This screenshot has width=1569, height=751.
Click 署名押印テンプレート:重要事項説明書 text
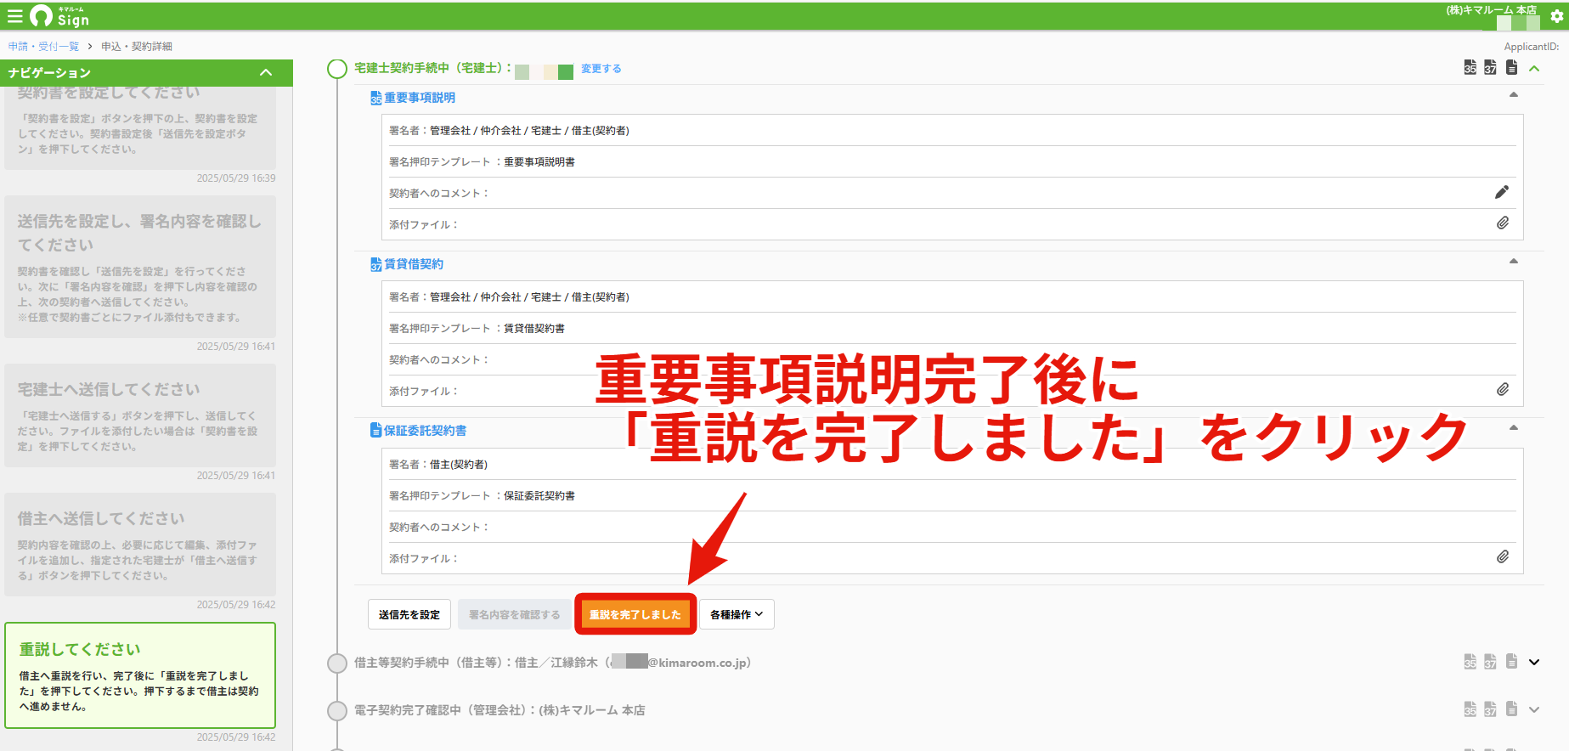pos(482,161)
